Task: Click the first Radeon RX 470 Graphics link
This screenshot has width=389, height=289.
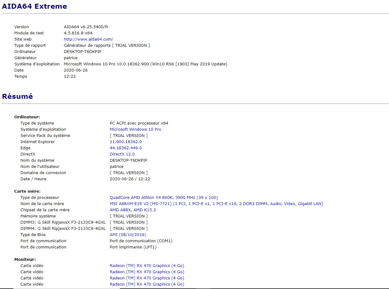Action: [147, 266]
